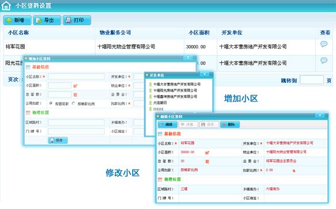
Task: Click the 查看 column header
Action: pyautogui.click(x=325, y=33)
